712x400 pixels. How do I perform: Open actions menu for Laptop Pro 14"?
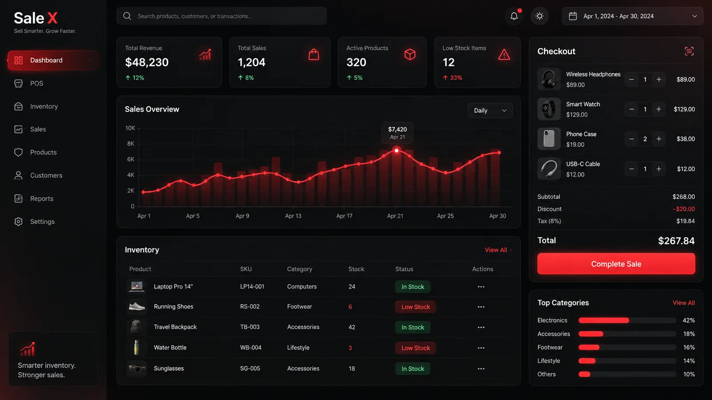point(481,287)
